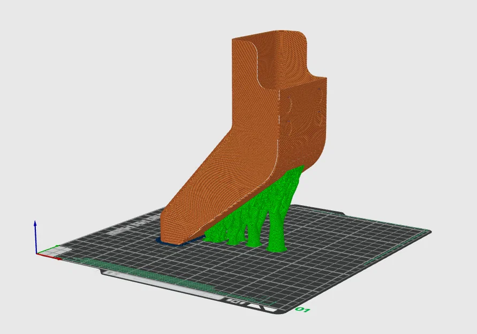Click the red X-axis arrow indicator
This screenshot has width=477, height=334.
[58, 259]
